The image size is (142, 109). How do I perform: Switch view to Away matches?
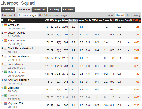point(137,15)
